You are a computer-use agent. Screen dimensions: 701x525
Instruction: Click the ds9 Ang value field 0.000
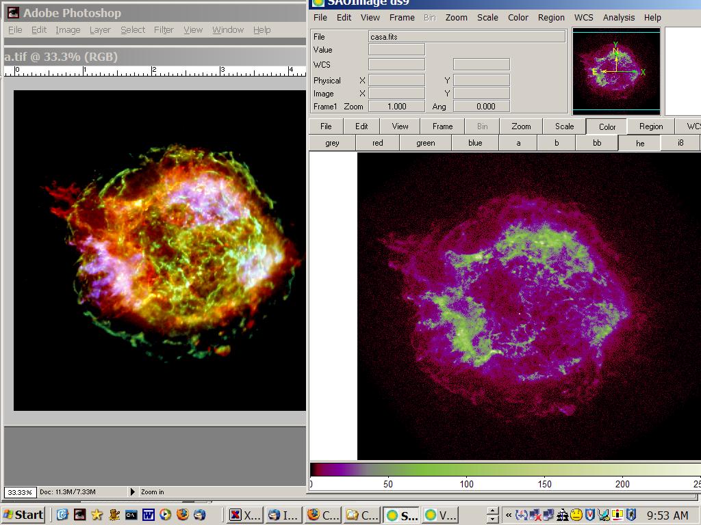coord(481,106)
